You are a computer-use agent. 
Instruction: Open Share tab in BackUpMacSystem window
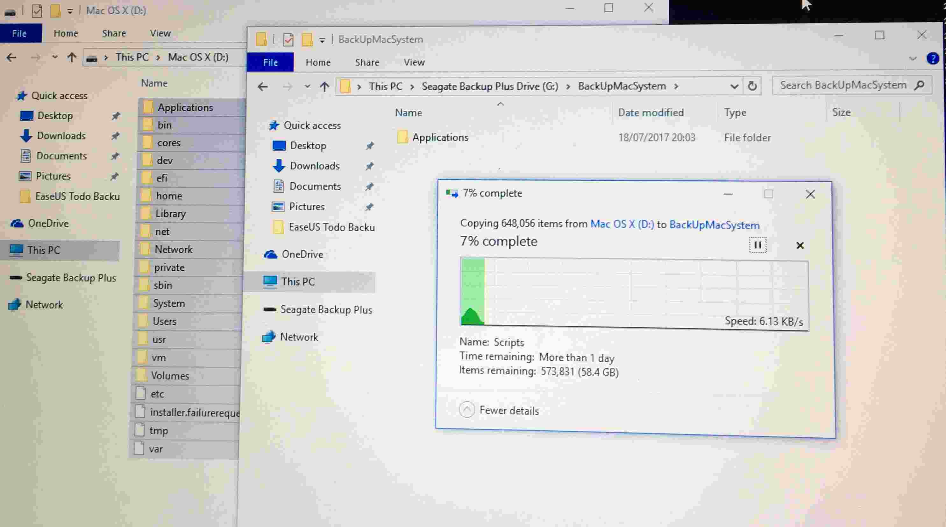367,62
